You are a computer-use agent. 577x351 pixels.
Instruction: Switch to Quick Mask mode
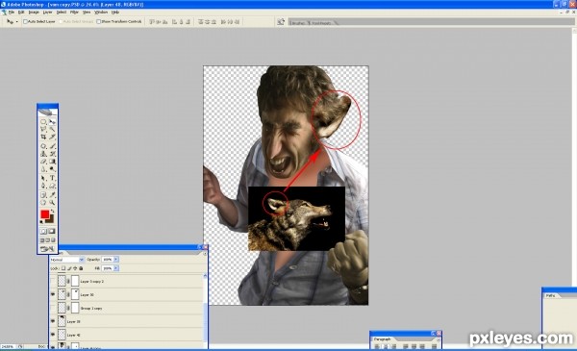pos(52,232)
